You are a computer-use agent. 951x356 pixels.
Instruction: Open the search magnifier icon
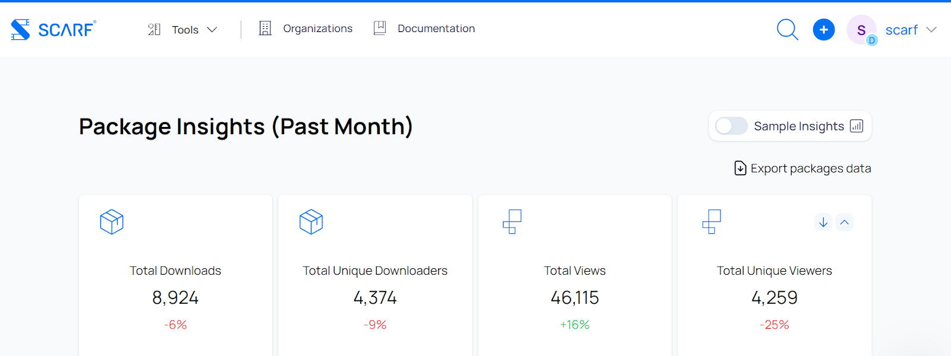point(788,29)
